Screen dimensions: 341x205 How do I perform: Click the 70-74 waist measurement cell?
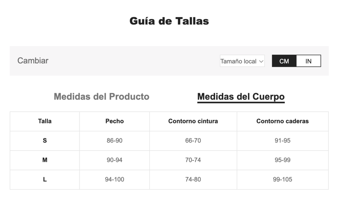click(x=193, y=160)
